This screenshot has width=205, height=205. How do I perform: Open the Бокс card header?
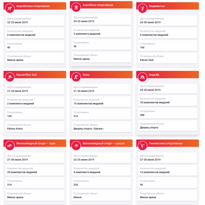click(x=101, y=75)
